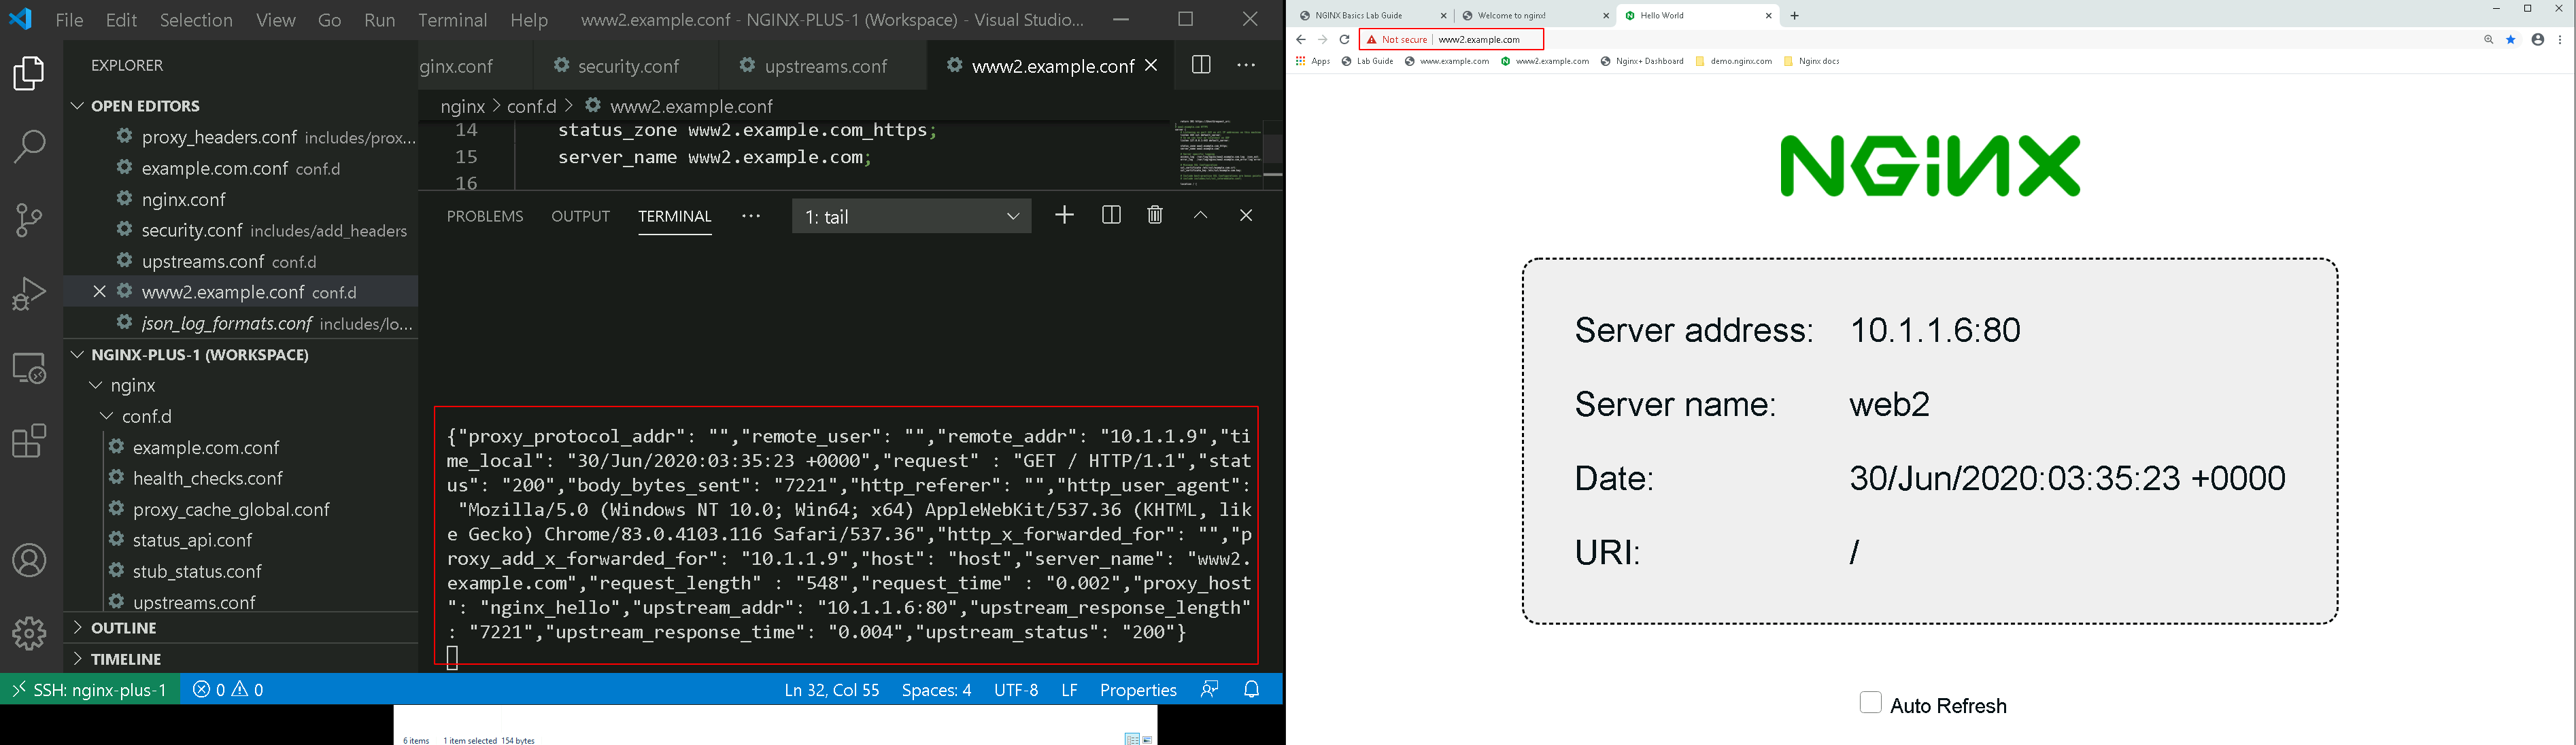The image size is (2576, 745).
Task: Open the Remote Explorer view
Action: 30,368
